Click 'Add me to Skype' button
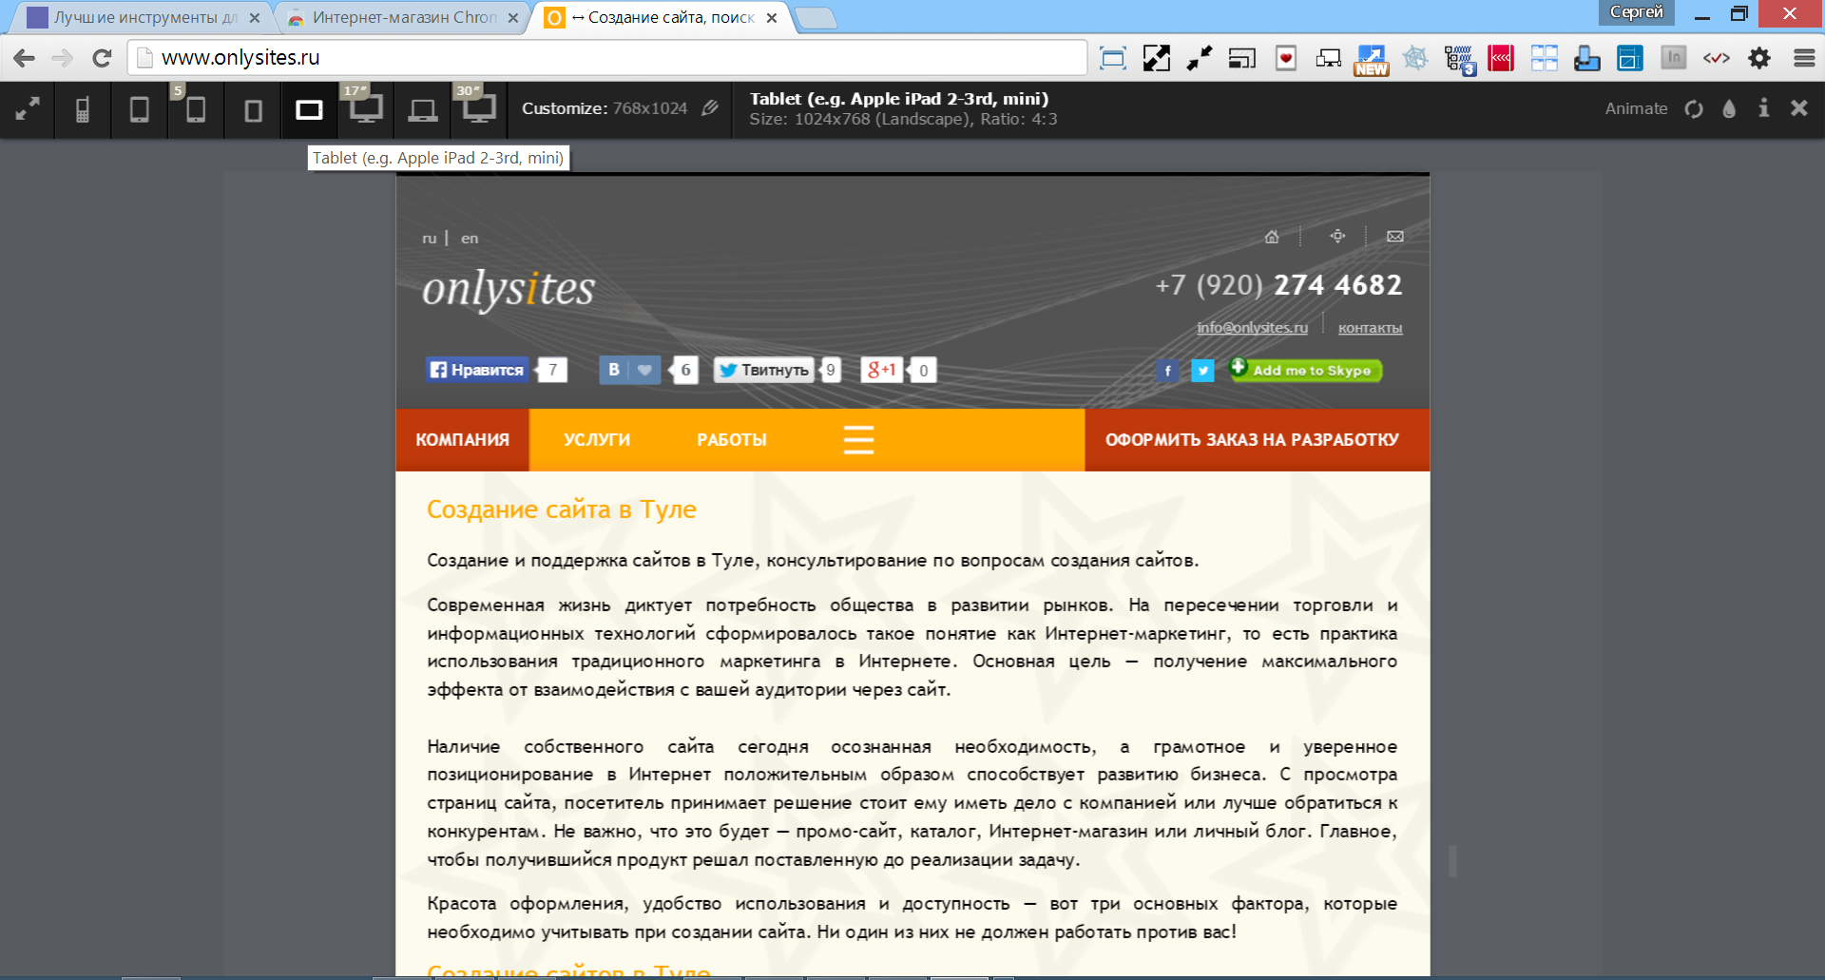The width and height of the screenshot is (1825, 980). tap(1306, 370)
